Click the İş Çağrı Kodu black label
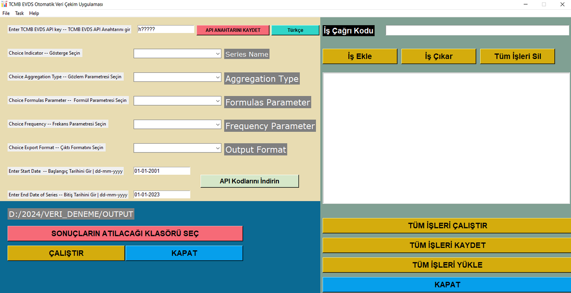Viewport: 571px width, 293px height. (x=349, y=31)
